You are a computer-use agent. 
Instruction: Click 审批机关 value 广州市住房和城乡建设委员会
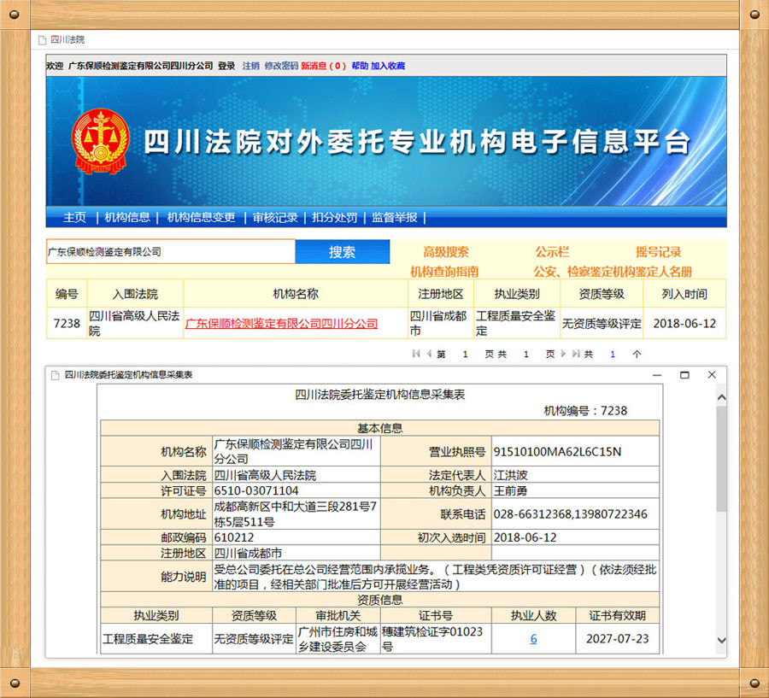(338, 639)
